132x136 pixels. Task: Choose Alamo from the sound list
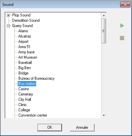[x=23, y=31]
